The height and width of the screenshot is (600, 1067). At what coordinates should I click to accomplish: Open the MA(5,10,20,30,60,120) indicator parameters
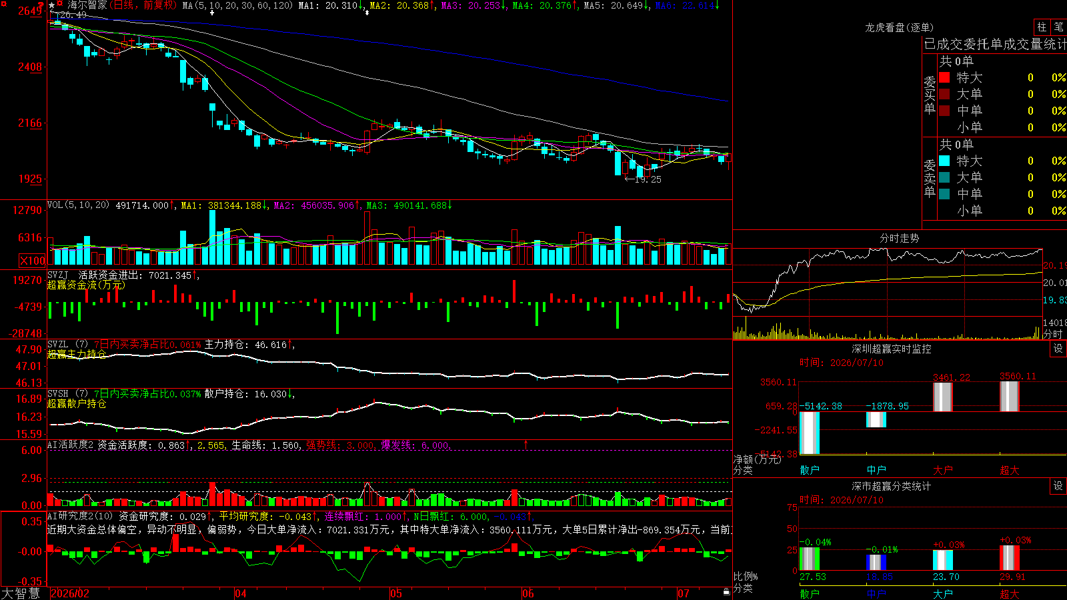(237, 5)
